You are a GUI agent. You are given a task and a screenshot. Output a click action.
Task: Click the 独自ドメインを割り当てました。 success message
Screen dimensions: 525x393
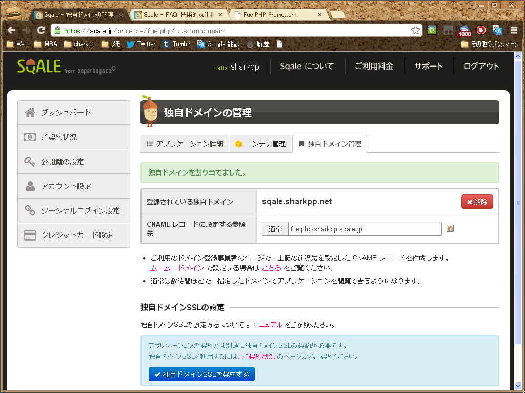tap(320, 172)
